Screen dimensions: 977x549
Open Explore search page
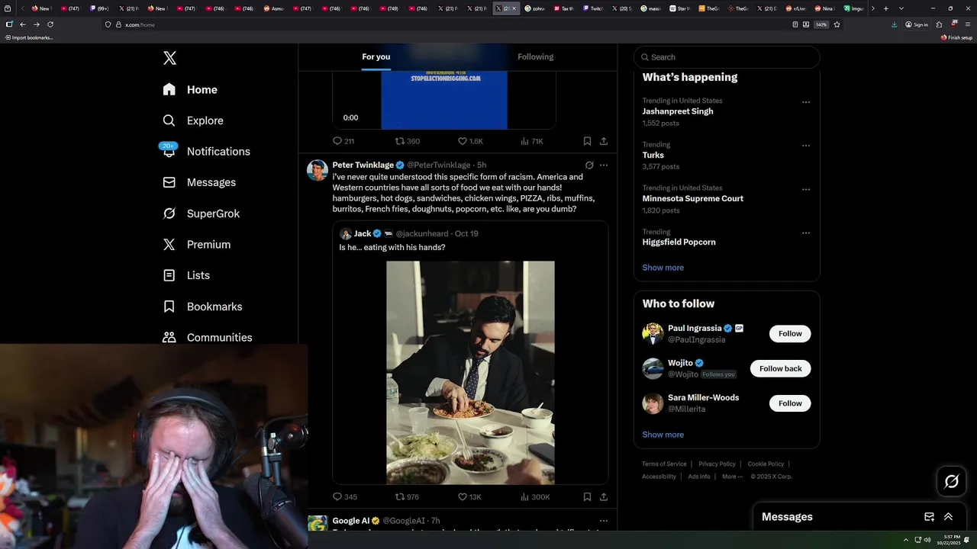tap(193, 120)
